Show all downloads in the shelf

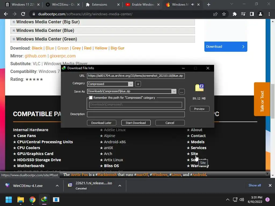[255, 185]
